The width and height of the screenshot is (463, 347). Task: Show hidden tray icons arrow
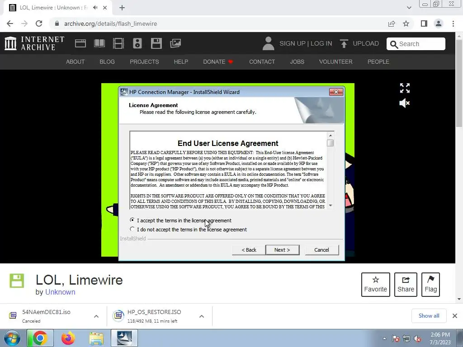tap(384, 339)
